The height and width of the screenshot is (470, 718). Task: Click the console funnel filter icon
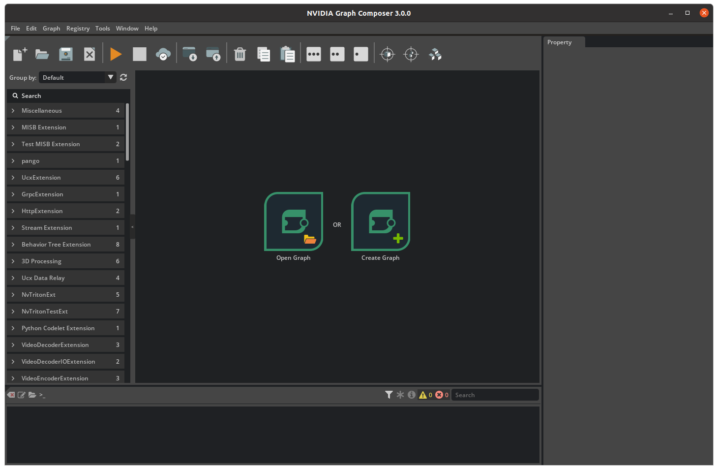(389, 395)
